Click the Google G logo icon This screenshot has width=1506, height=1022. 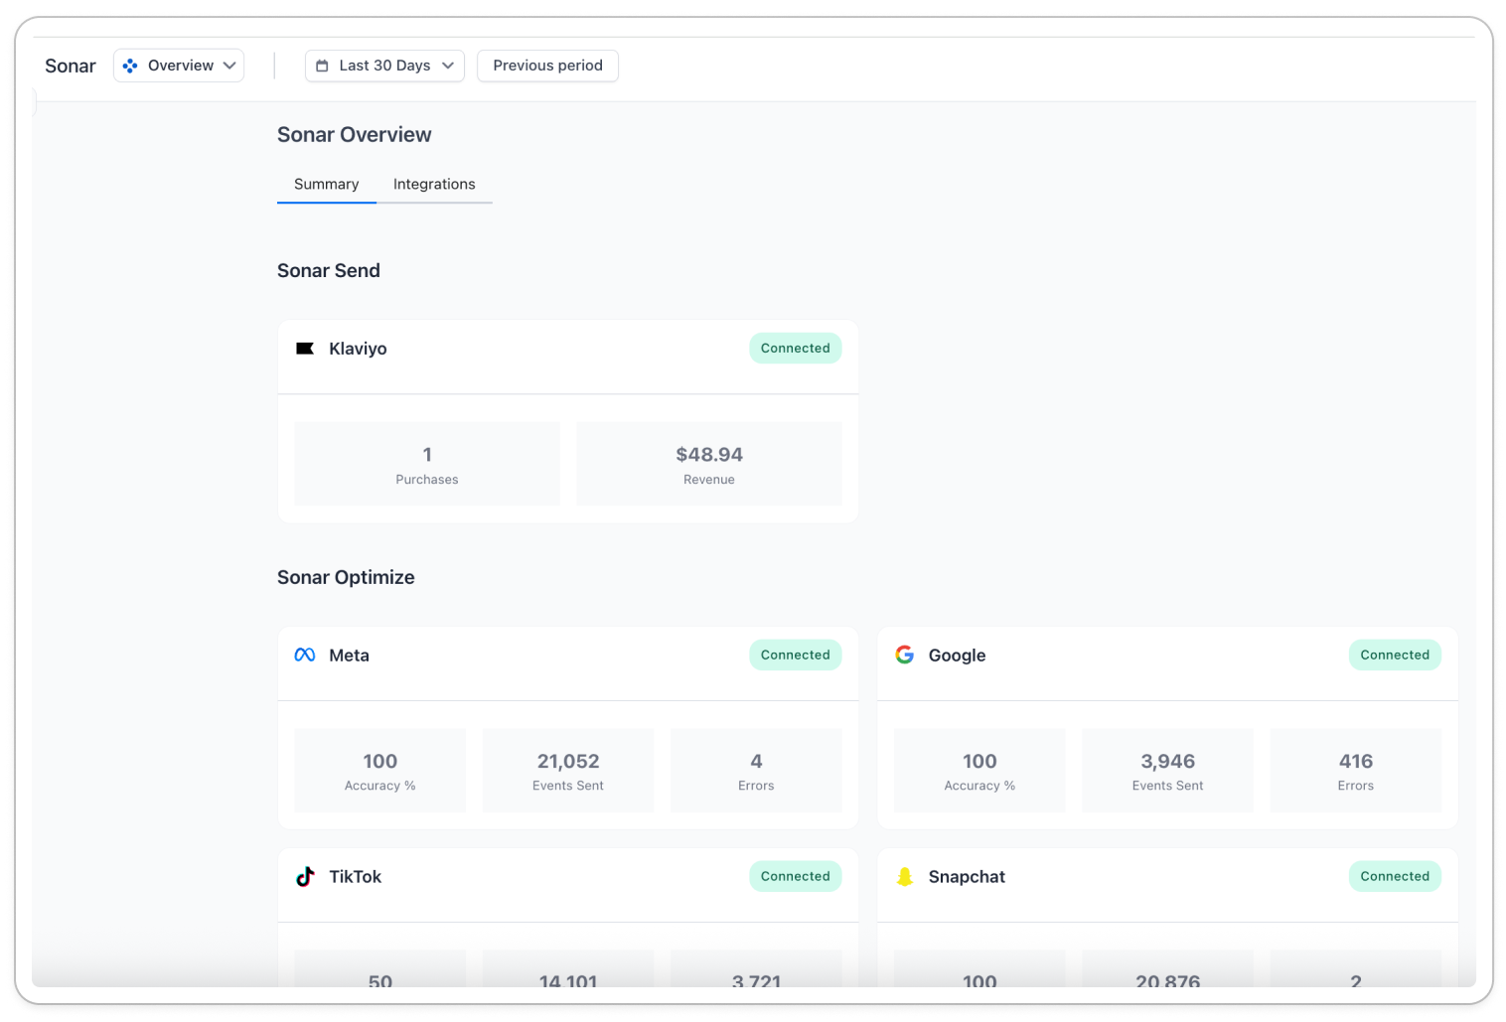(x=905, y=656)
